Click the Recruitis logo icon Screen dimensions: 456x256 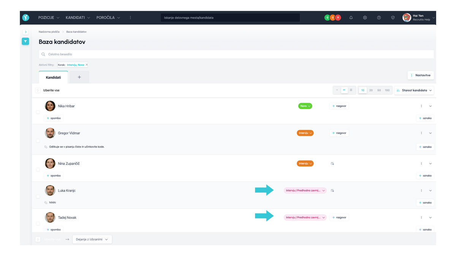click(25, 17)
